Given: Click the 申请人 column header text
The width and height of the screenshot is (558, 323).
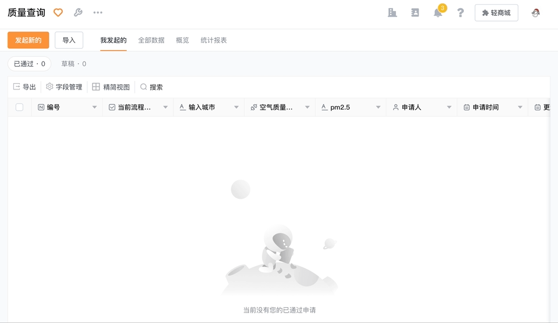Looking at the screenshot, I should pos(412,107).
